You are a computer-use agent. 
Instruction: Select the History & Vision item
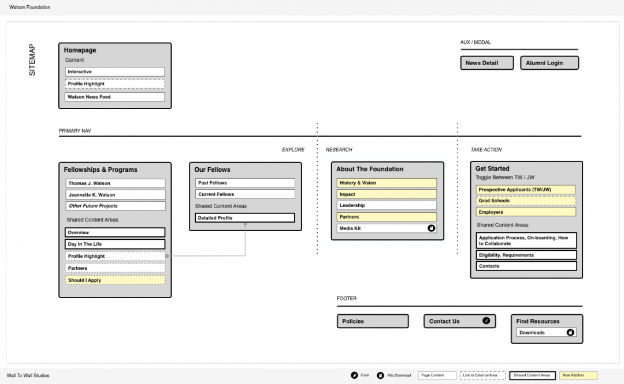click(x=387, y=183)
